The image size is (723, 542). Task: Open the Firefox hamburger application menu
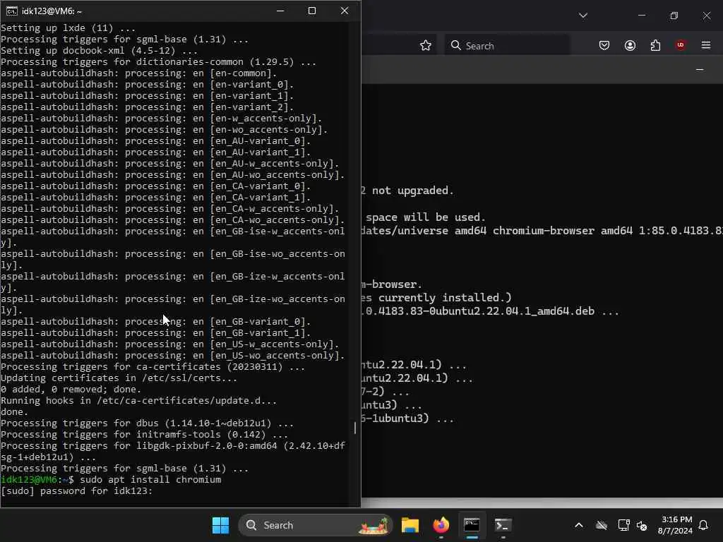click(706, 45)
